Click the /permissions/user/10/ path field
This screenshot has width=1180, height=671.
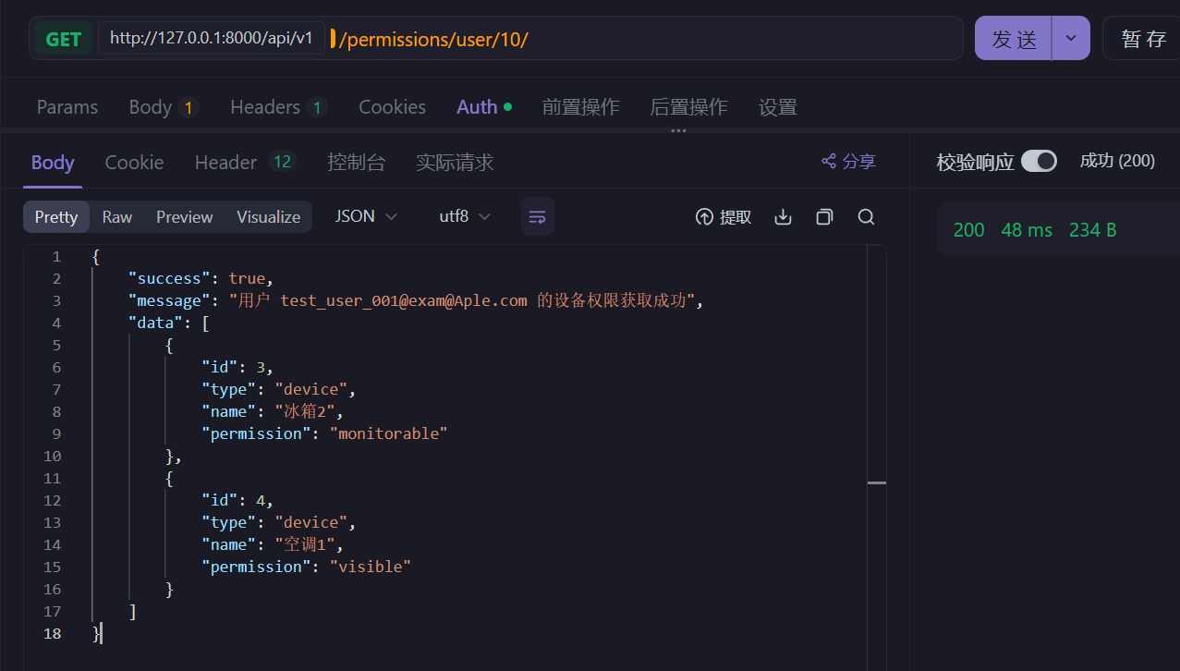coord(433,39)
